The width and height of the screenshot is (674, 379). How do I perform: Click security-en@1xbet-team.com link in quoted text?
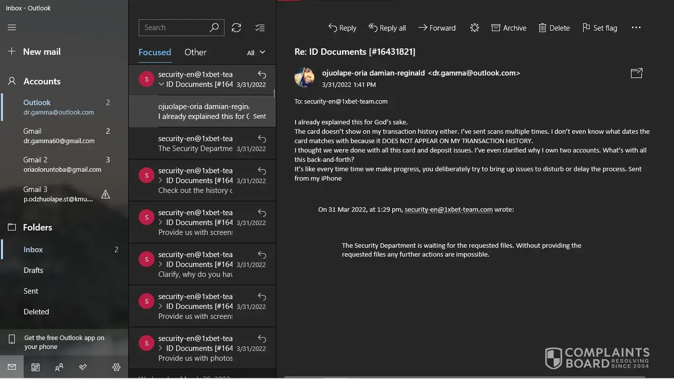click(x=449, y=209)
